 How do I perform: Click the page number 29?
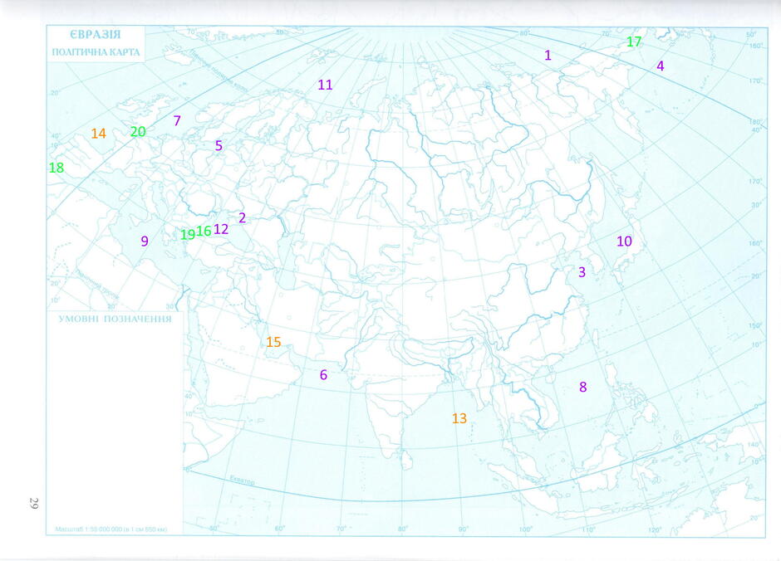(x=33, y=503)
